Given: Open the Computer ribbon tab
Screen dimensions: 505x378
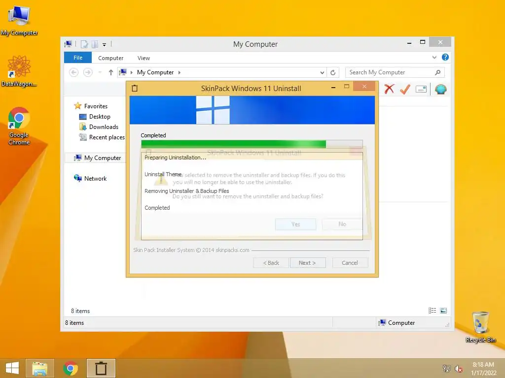Looking at the screenshot, I should [x=111, y=58].
